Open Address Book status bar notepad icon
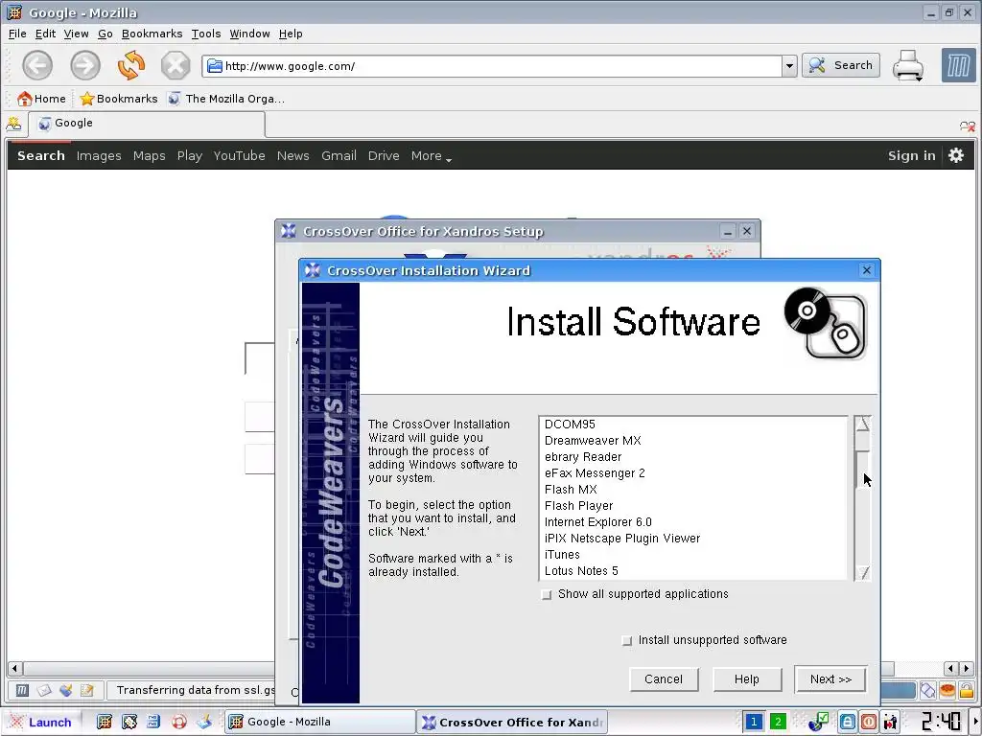Viewport: 982px width, 736px height. (86, 690)
